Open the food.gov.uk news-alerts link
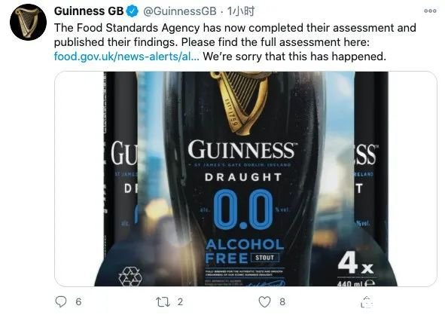The width and height of the screenshot is (445, 315). [126, 57]
